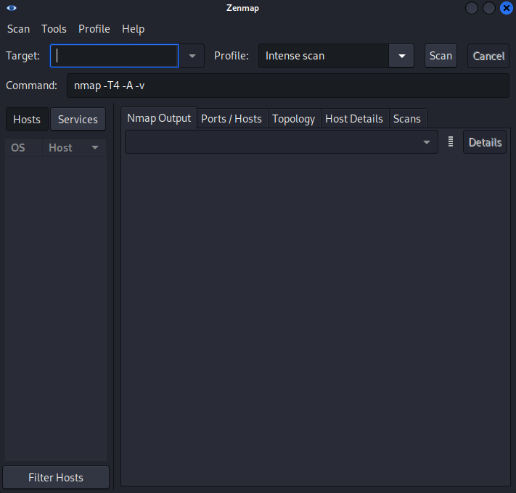Viewport: 516px width, 493px height.
Task: Switch to the Scans tab
Action: [x=407, y=119]
